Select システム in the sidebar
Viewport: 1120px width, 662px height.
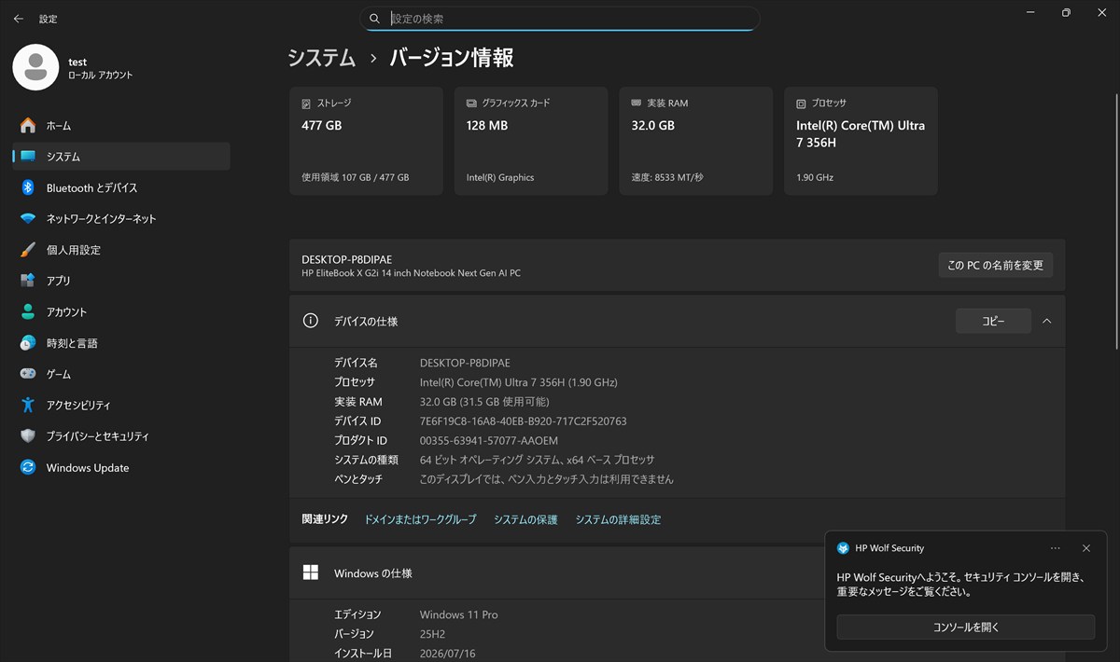[121, 157]
